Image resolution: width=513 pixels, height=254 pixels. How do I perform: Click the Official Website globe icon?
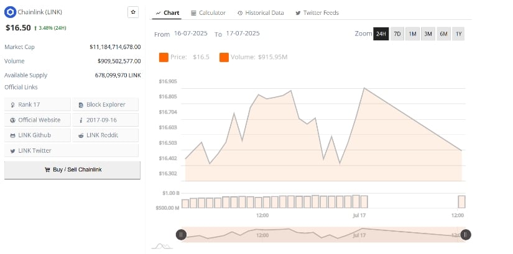[13, 120]
